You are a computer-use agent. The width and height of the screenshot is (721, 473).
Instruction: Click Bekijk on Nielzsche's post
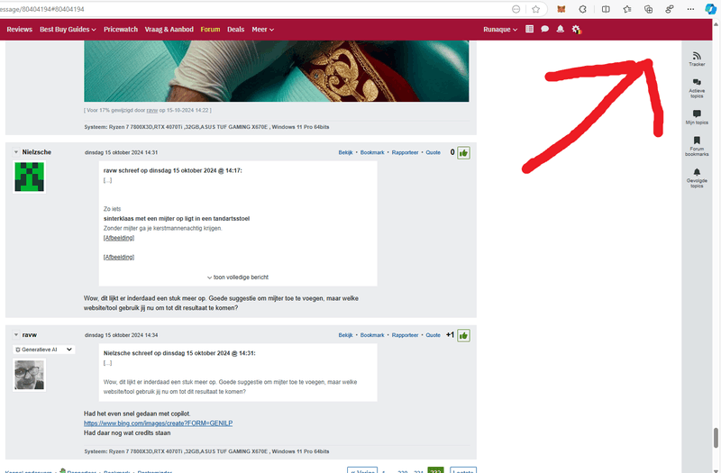click(345, 152)
